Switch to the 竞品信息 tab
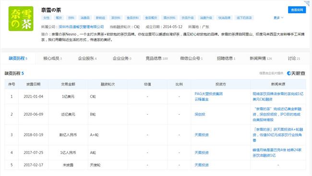 (156, 58)
